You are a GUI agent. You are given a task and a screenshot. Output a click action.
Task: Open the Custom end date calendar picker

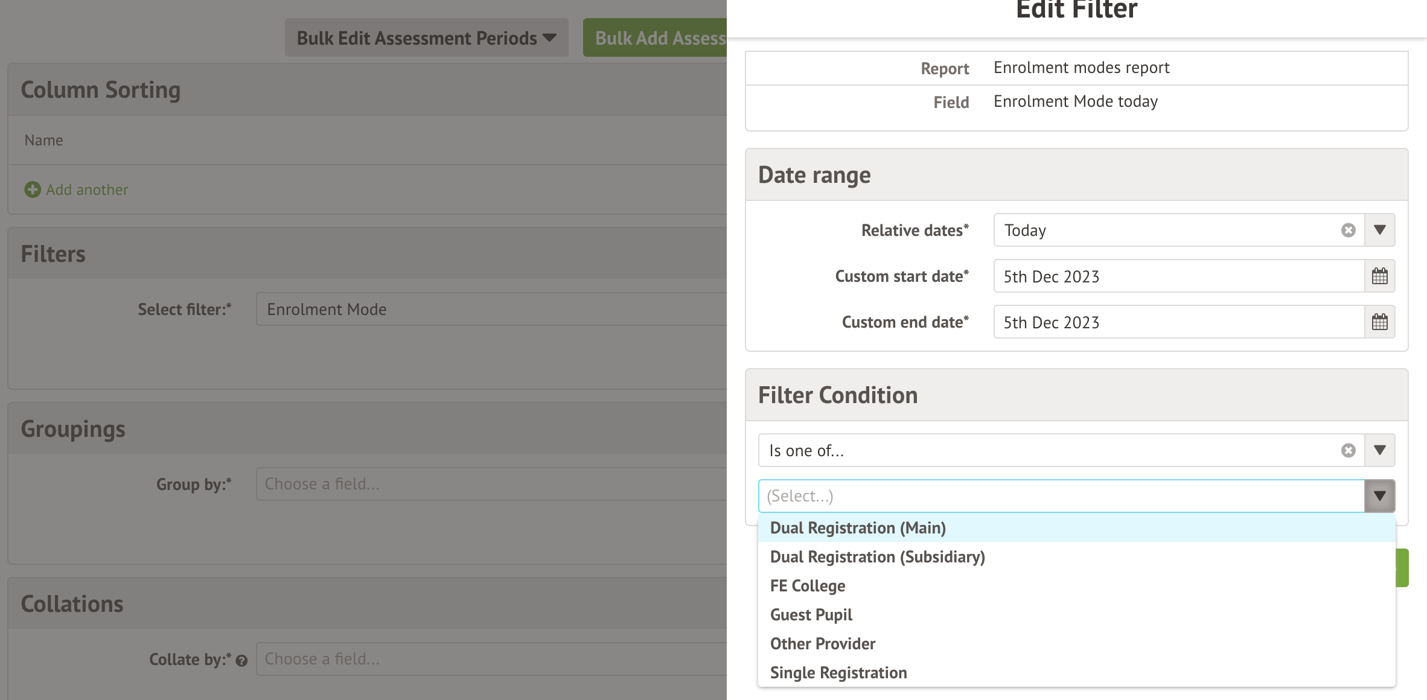coord(1379,322)
